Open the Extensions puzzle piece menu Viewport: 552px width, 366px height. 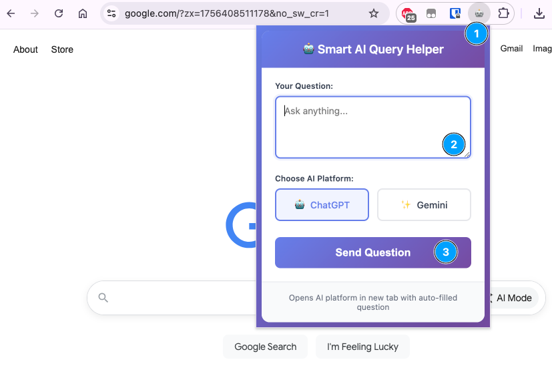coord(503,13)
